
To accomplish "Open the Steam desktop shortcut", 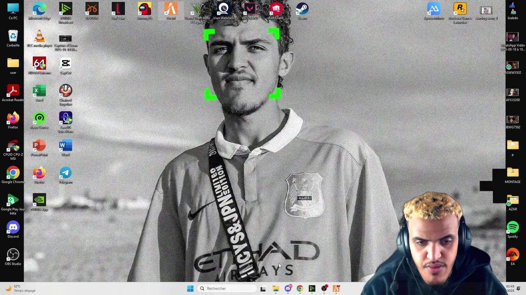I will tap(302, 11).
